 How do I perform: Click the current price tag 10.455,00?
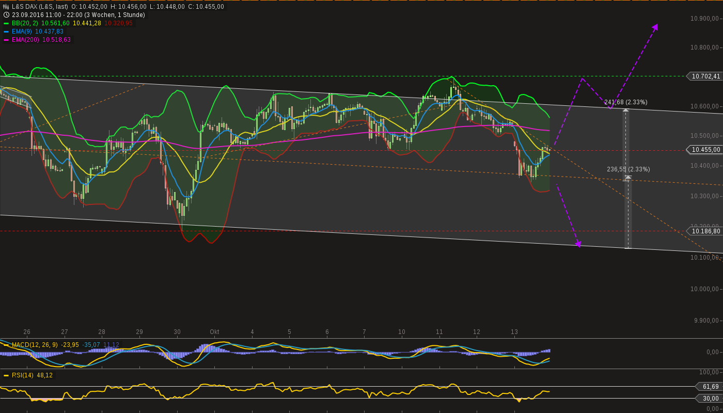pos(705,150)
